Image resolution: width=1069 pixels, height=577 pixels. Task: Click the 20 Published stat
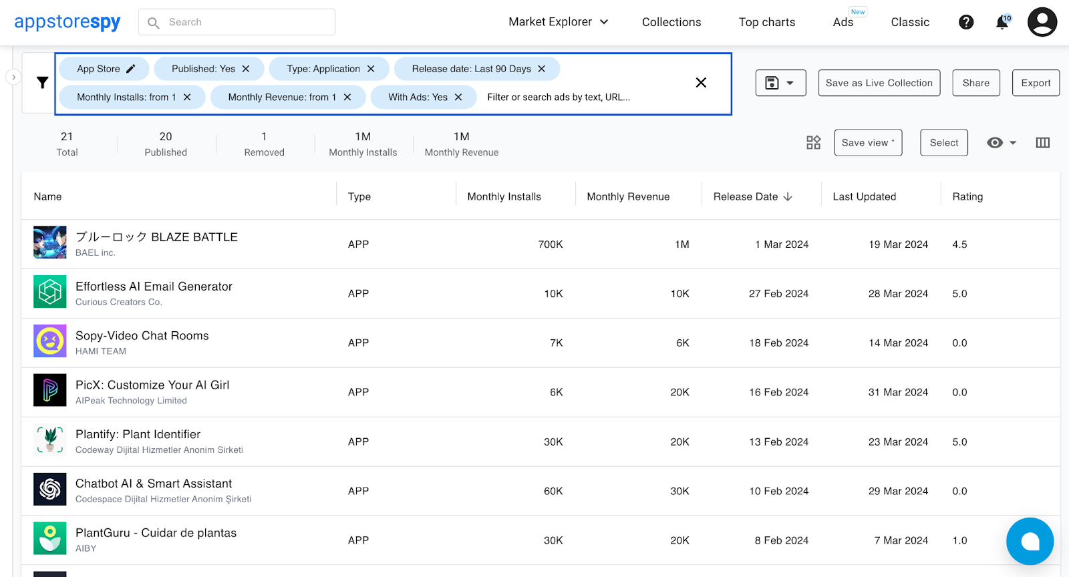tap(166, 144)
